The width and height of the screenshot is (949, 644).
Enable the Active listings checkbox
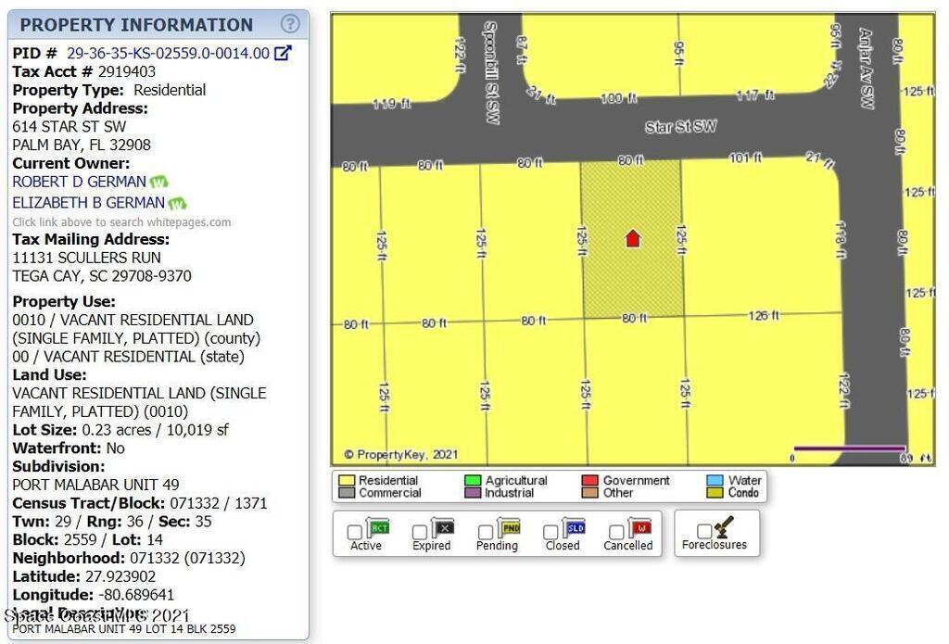[x=354, y=532]
